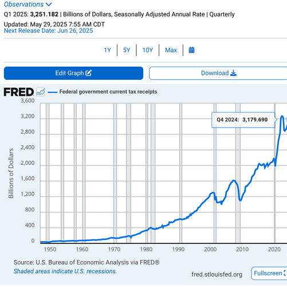287x287 pixels.
Task: Select the 10Y time range
Action: (148, 50)
